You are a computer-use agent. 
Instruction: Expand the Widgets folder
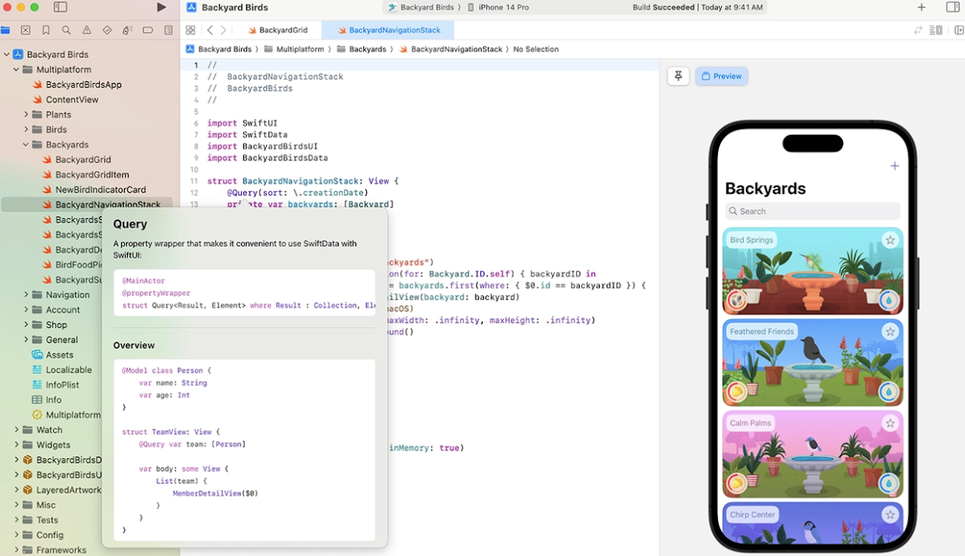point(16,445)
